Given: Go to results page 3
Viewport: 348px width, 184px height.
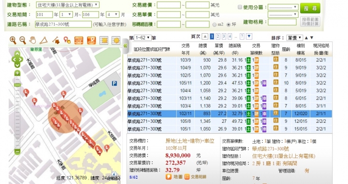Looking at the screenshot, I should click(224, 36).
